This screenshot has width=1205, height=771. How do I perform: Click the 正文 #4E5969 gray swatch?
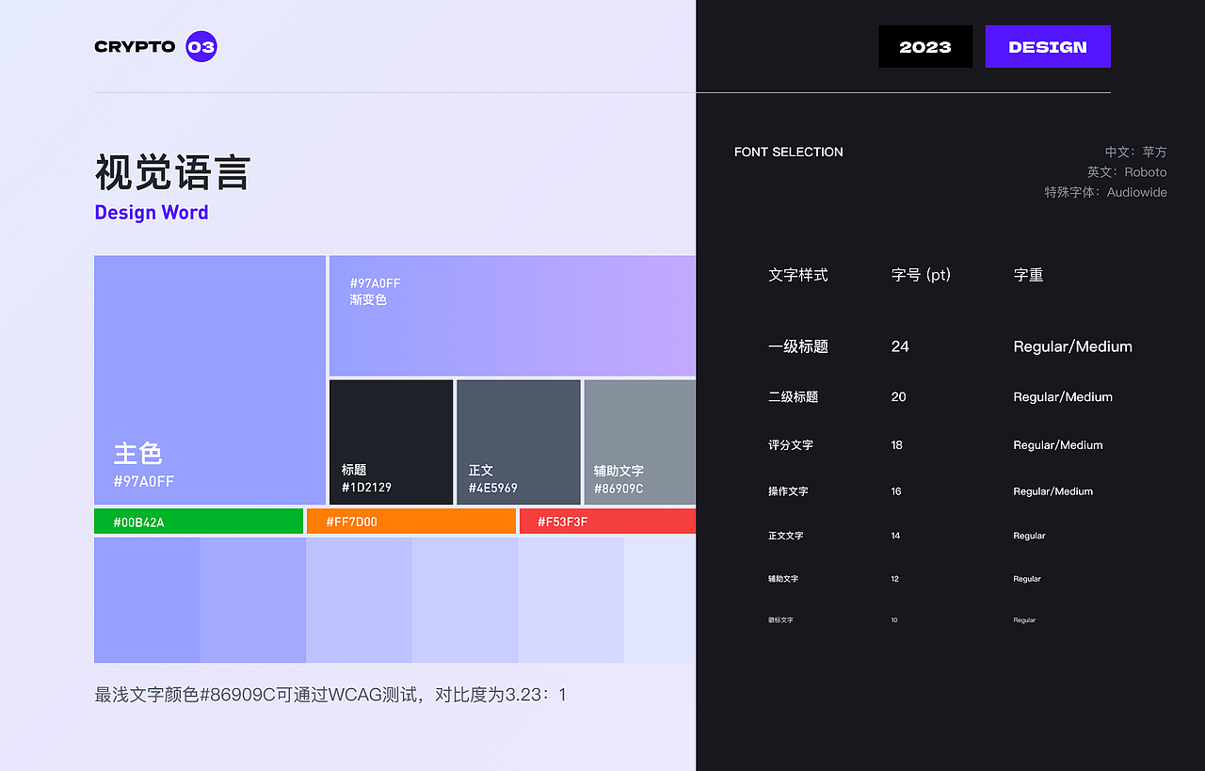(518, 442)
